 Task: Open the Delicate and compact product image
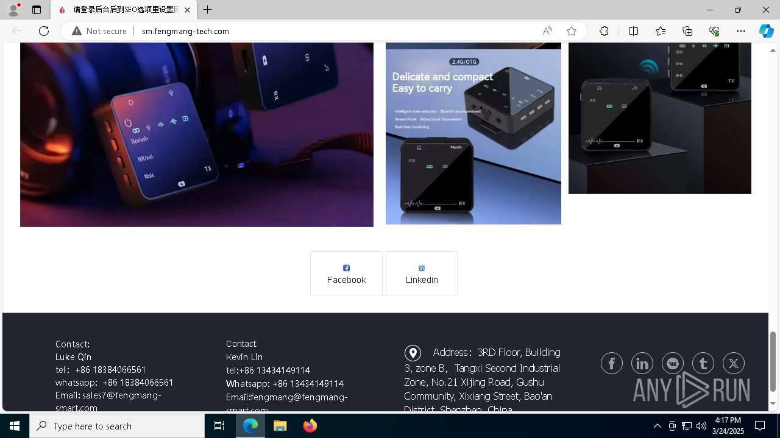point(473,137)
